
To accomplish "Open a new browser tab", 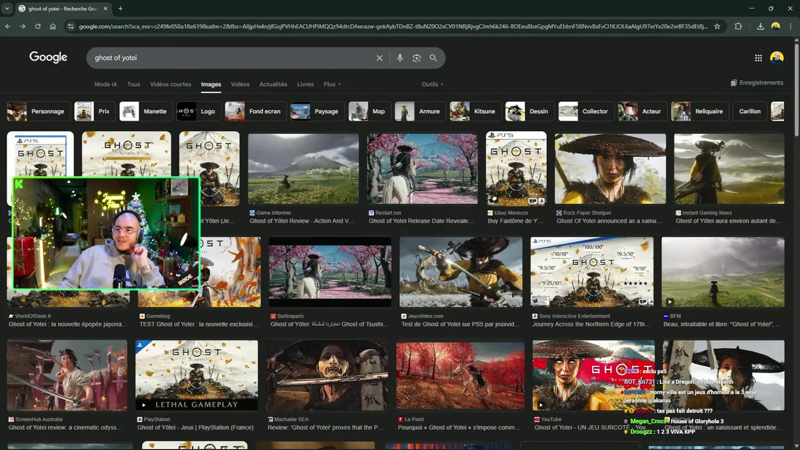I will coord(121,9).
